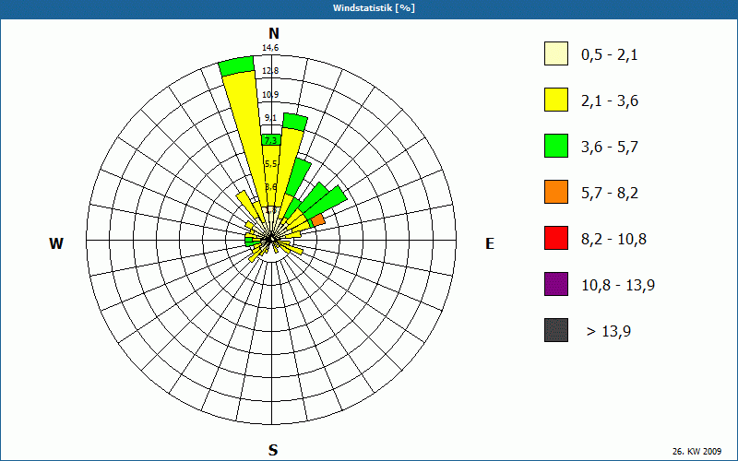The image size is (738, 461).
Task: Click the green 3,6 - 5,7 legend swatch
Action: click(x=556, y=146)
